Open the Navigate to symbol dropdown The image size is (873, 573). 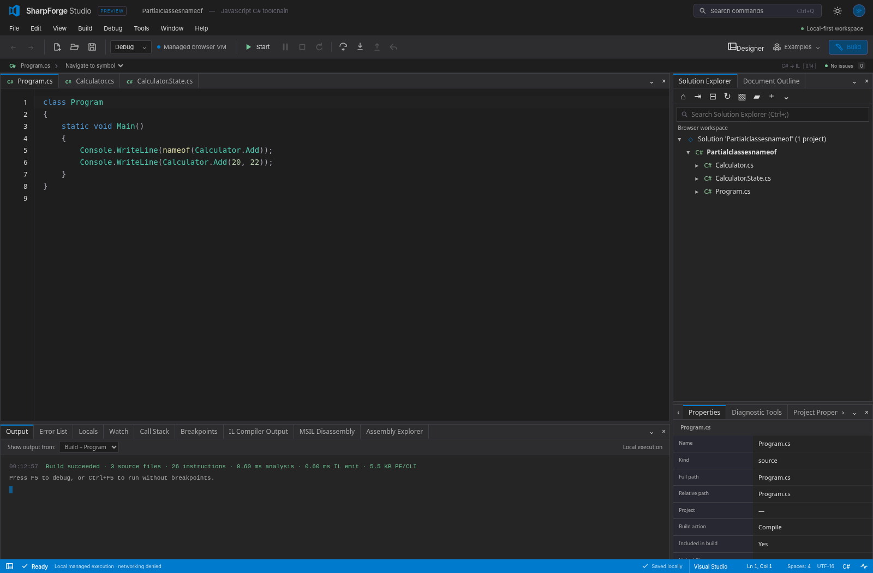click(94, 66)
